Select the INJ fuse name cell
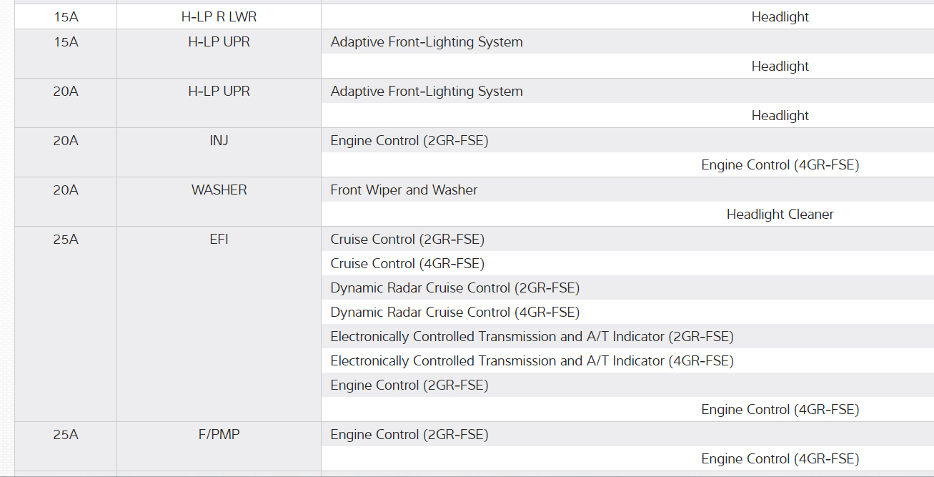Viewport: 934px width, 477px height. point(219,141)
